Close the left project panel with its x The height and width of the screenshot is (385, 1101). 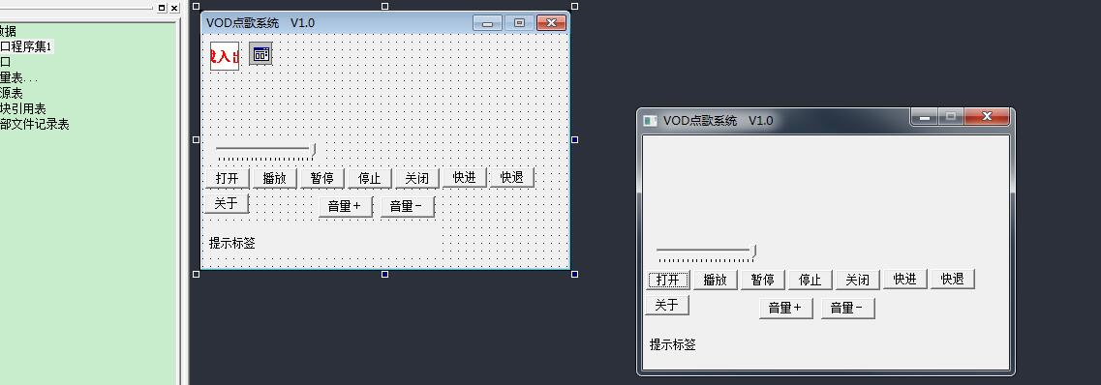point(174,8)
